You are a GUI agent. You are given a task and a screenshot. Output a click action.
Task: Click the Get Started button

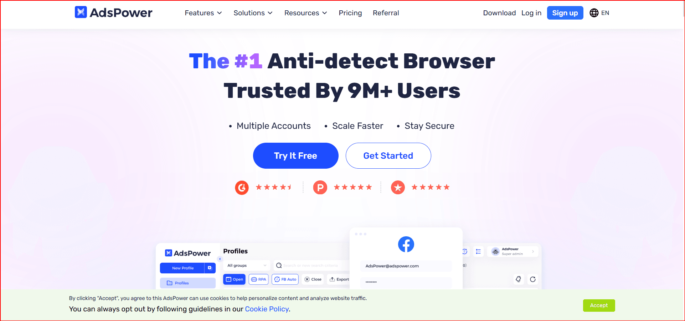(388, 156)
